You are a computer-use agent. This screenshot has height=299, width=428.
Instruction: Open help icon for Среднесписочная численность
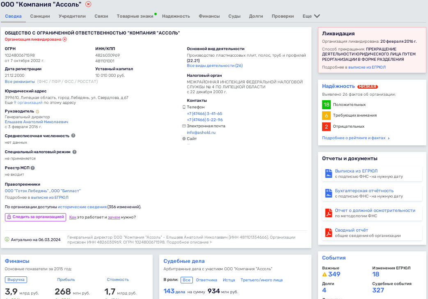(73, 136)
